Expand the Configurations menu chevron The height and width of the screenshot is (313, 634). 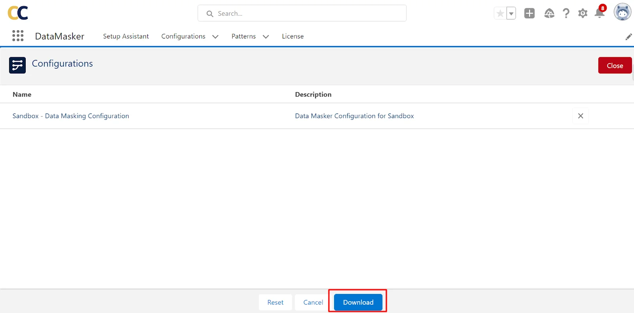coord(215,36)
